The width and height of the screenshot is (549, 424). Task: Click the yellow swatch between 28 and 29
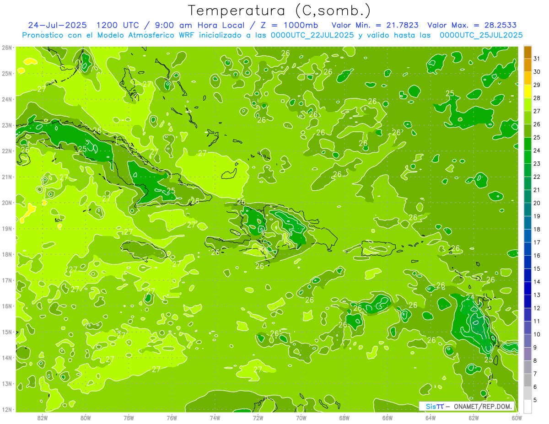[x=527, y=91]
